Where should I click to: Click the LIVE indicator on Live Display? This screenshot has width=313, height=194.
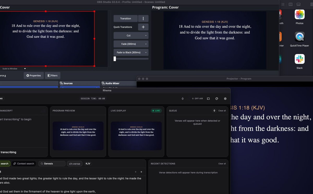click(156, 110)
